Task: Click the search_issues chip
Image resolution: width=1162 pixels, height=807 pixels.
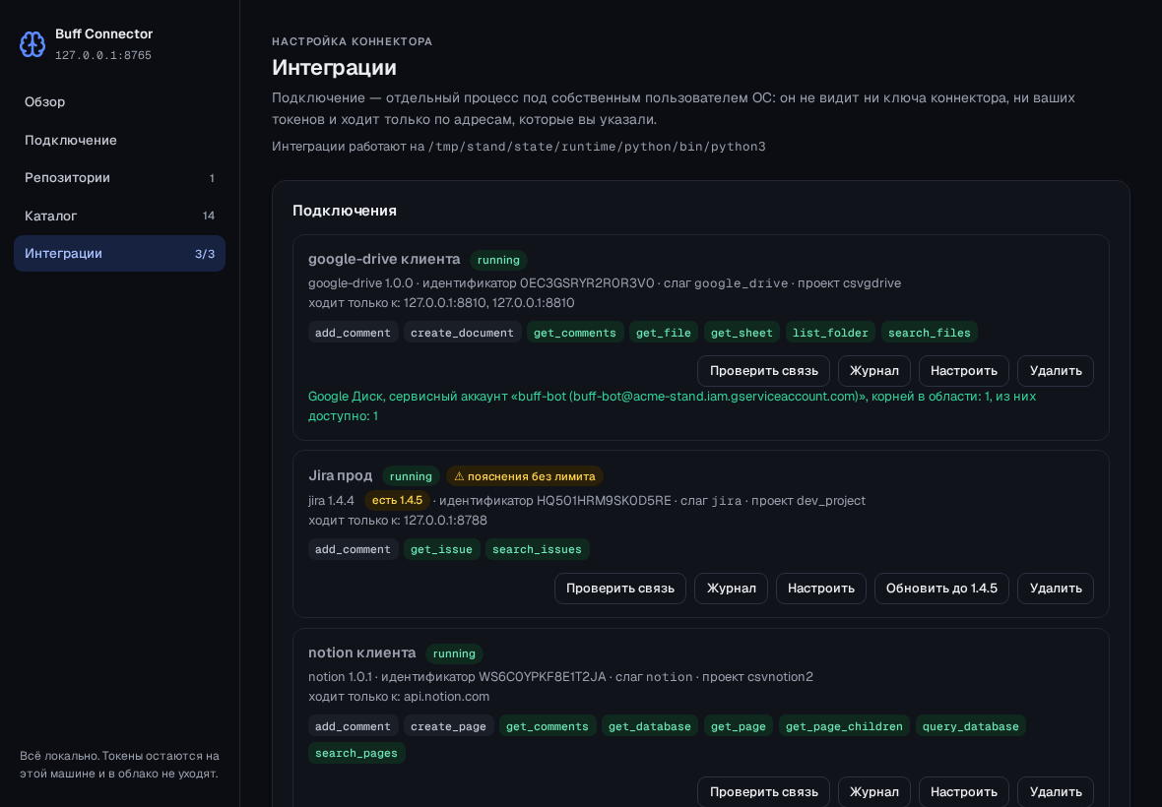Action: point(538,549)
